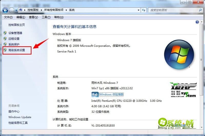The image size is (205, 136).
Task: Click the YLMF system logo image
Action: [183, 90]
